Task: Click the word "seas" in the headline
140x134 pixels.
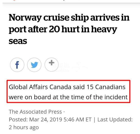Action: click(x=18, y=41)
